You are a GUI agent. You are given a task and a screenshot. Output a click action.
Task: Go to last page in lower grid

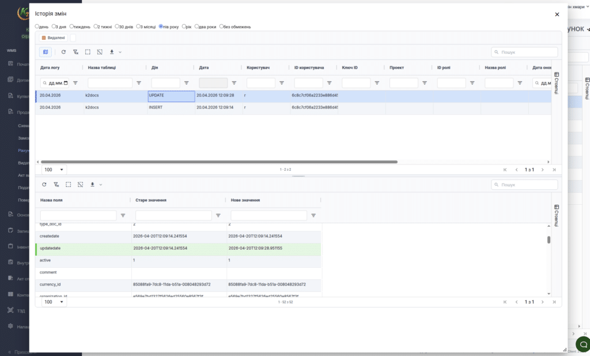click(x=554, y=302)
